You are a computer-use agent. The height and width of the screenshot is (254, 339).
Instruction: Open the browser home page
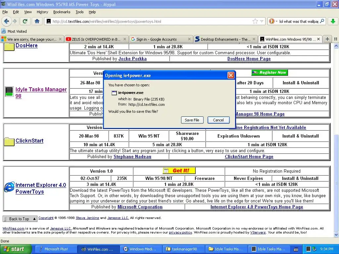point(37,21)
